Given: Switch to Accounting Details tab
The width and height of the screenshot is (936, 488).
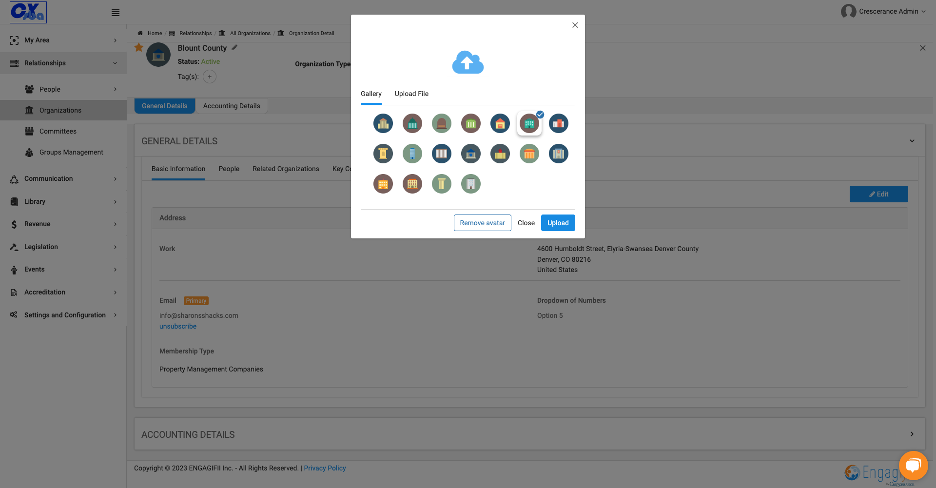Looking at the screenshot, I should [232, 106].
